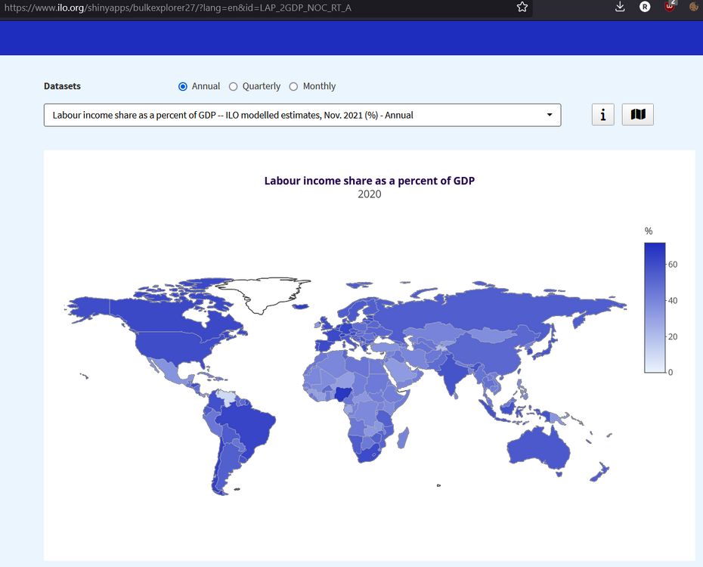Click the info button beside the dataset selector
Viewport: 703px width, 567px height.
(602, 115)
